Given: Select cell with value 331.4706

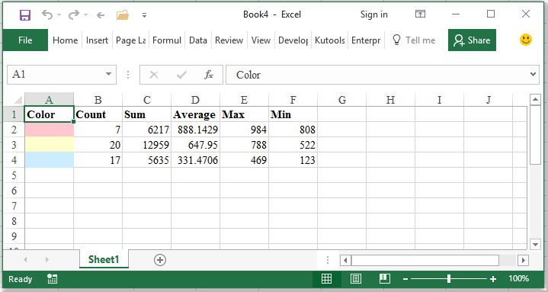Looking at the screenshot, I should click(196, 160).
